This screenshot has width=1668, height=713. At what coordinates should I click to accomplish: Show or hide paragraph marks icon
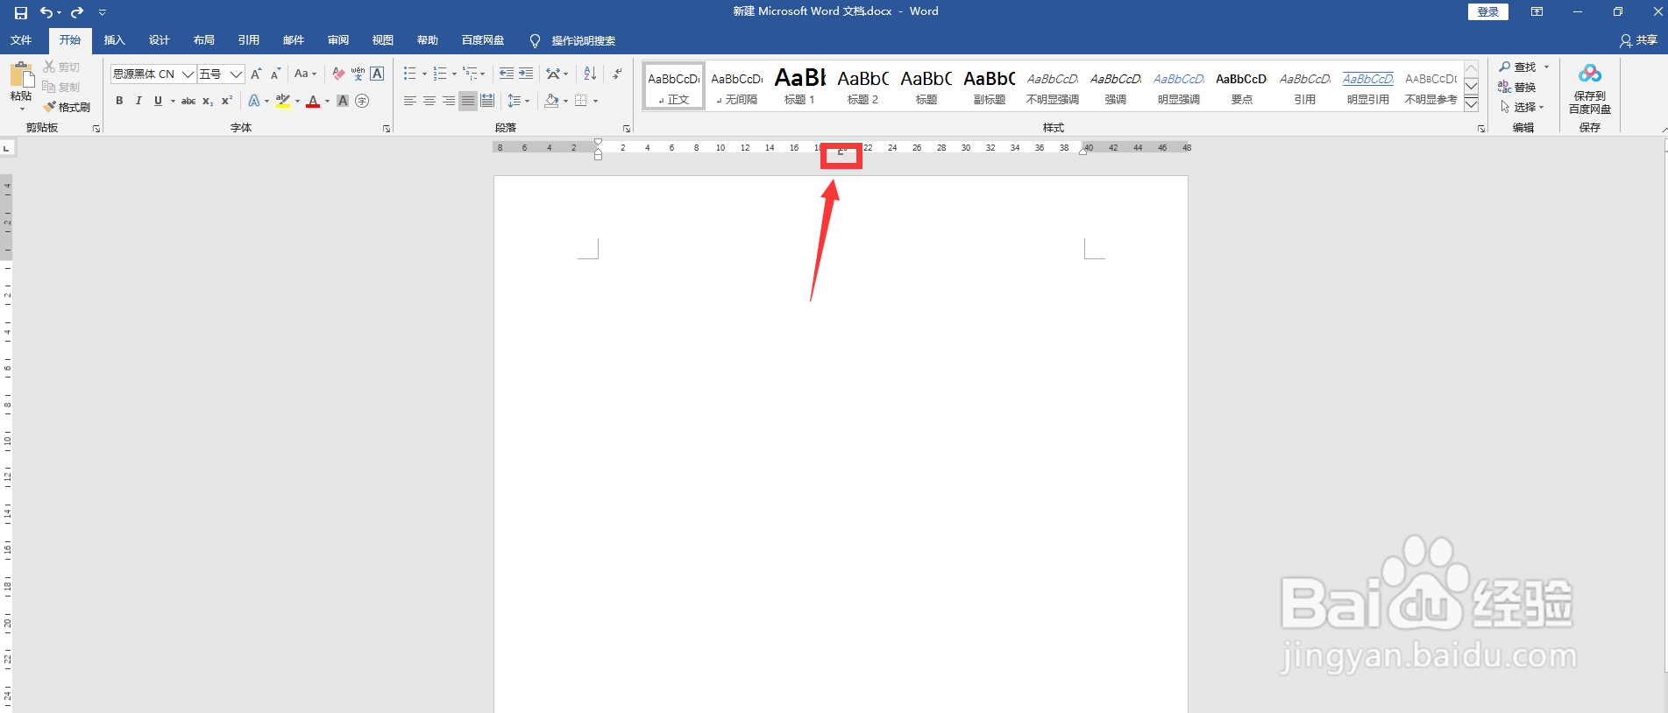[617, 74]
